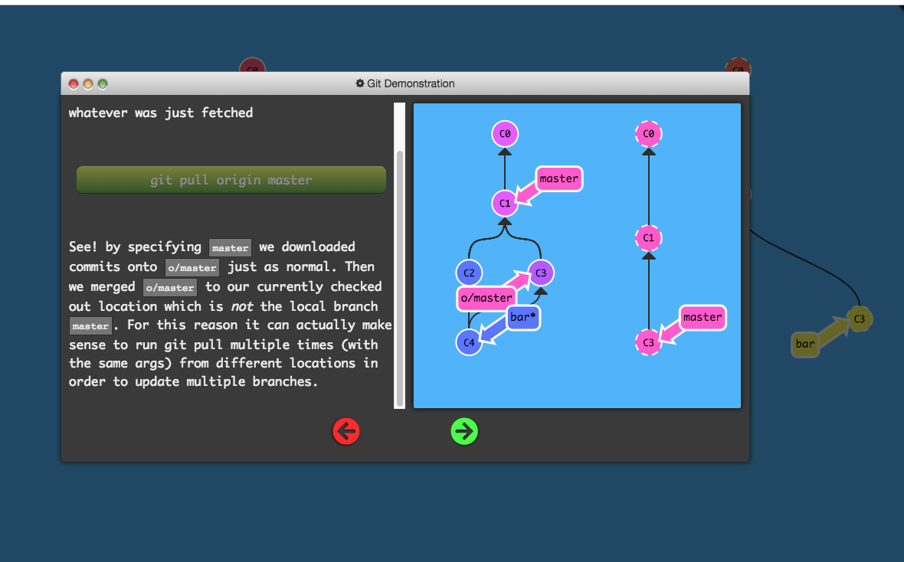Click the C2 commit node
The height and width of the screenshot is (562, 904).
469,273
